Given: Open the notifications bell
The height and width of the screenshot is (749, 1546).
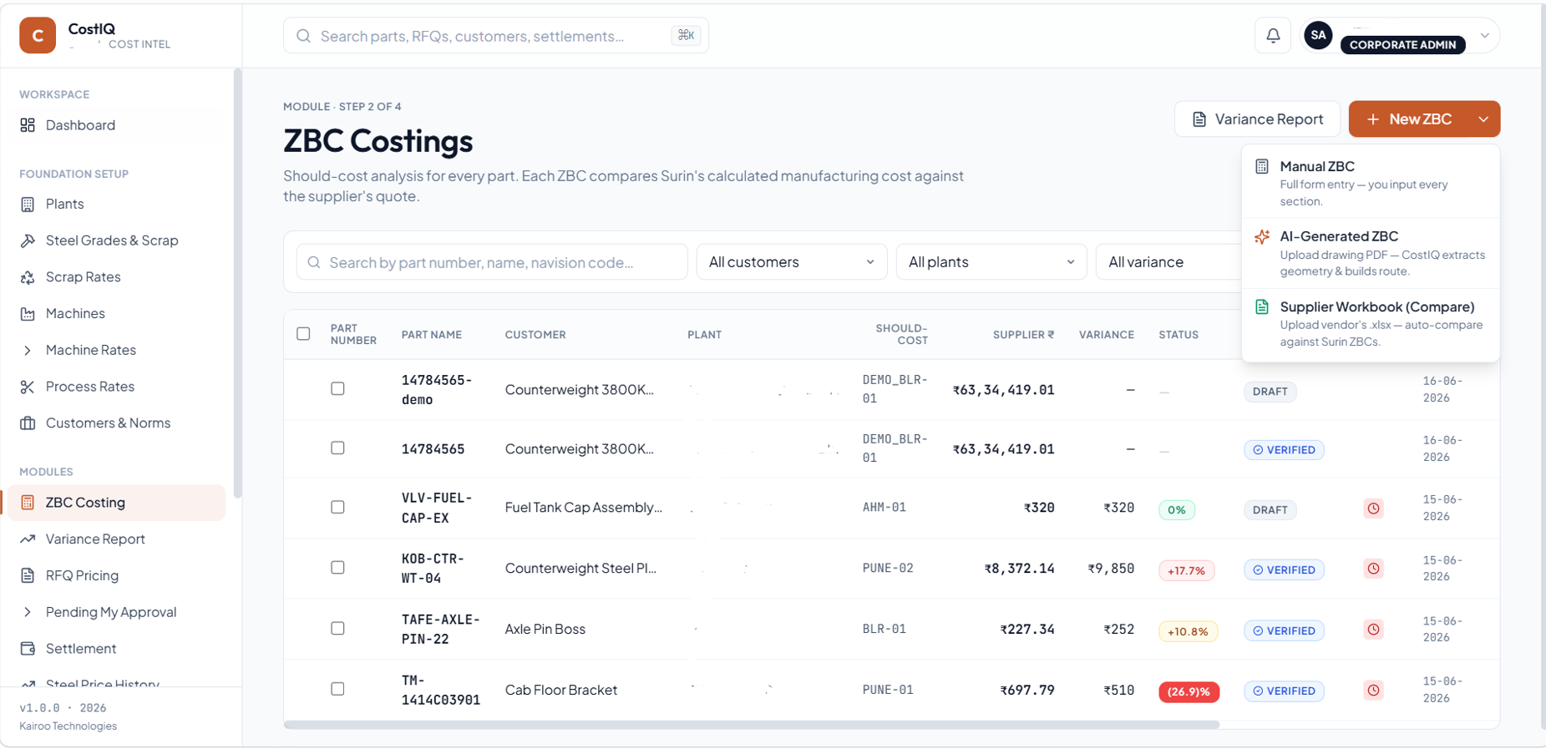Looking at the screenshot, I should 1273,36.
